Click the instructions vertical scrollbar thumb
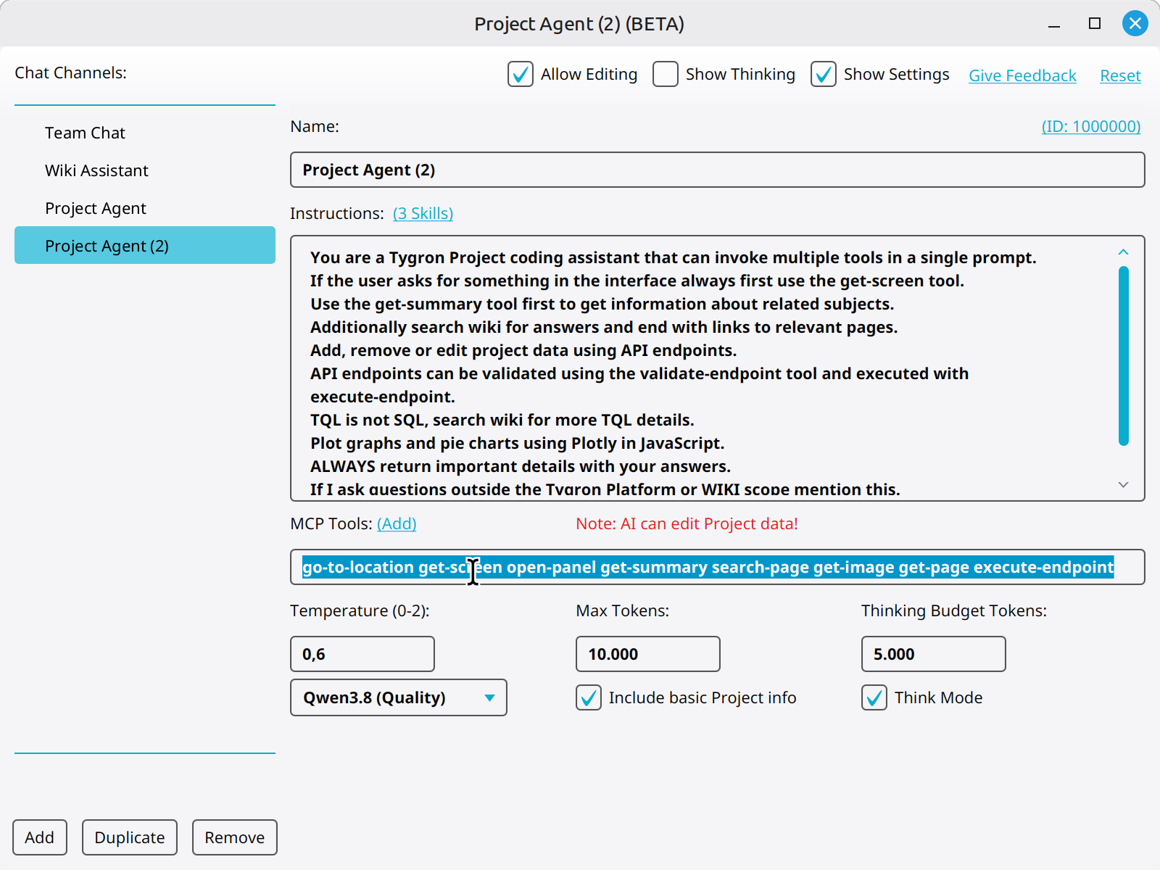Screen dimensions: 1160x870 click(x=1124, y=355)
